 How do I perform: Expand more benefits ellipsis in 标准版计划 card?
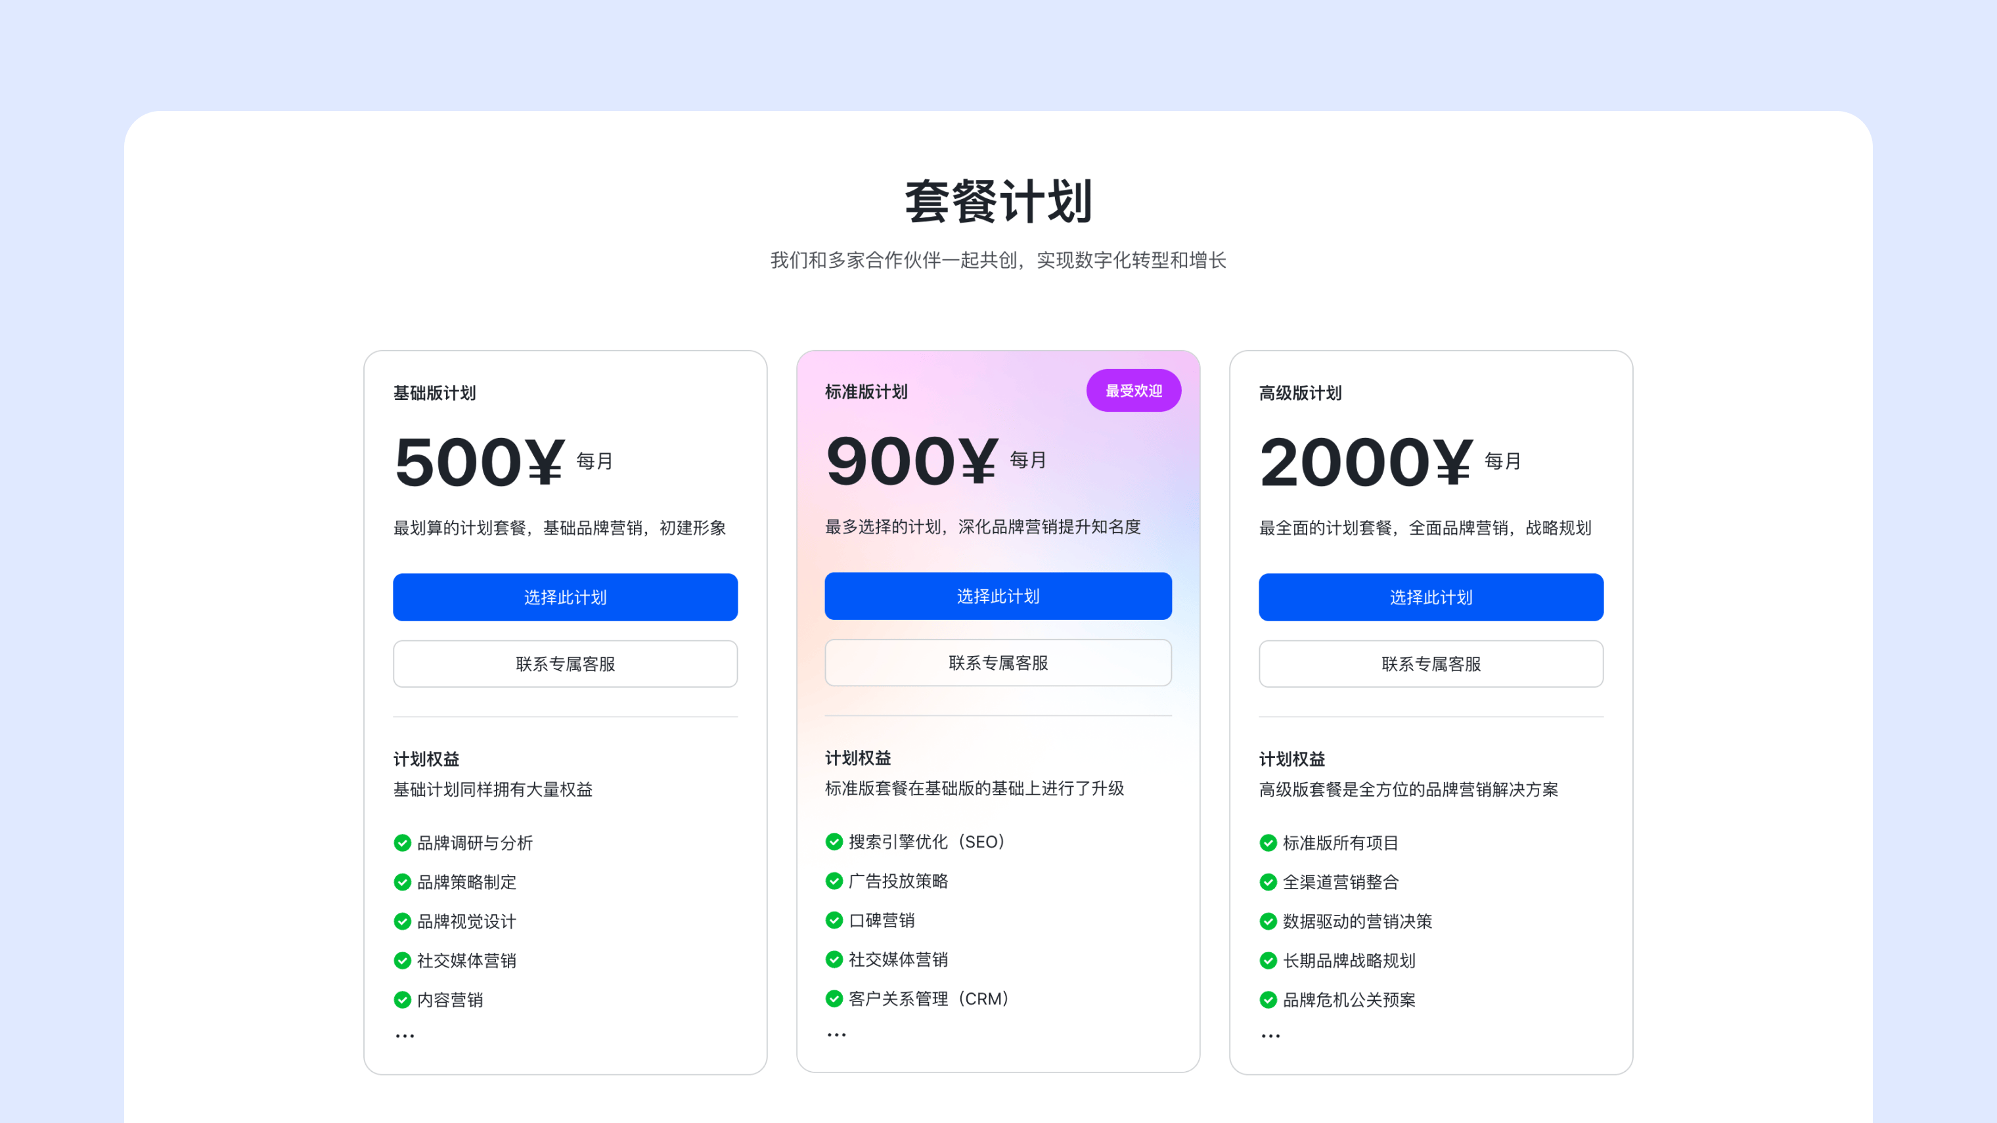click(x=836, y=1034)
